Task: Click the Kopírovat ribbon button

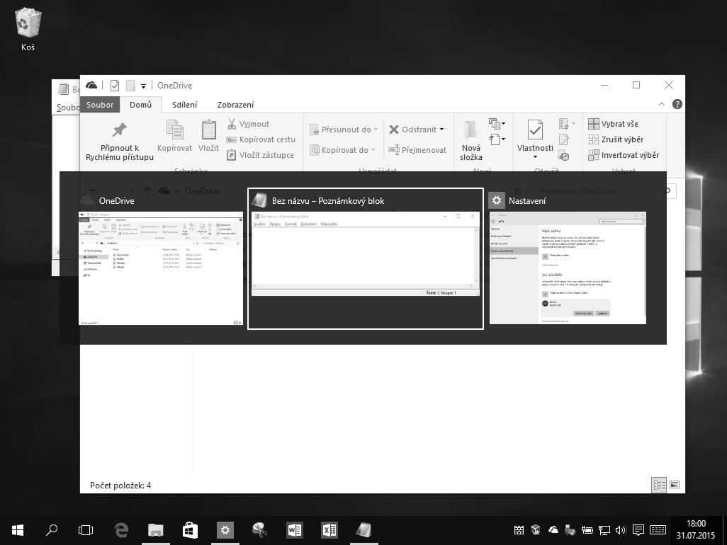Action: 174,136
